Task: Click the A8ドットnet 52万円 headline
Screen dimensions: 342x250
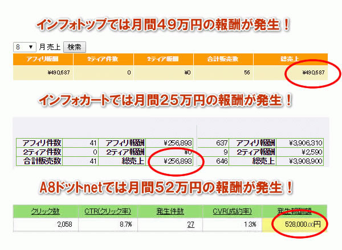Action: tap(166, 188)
